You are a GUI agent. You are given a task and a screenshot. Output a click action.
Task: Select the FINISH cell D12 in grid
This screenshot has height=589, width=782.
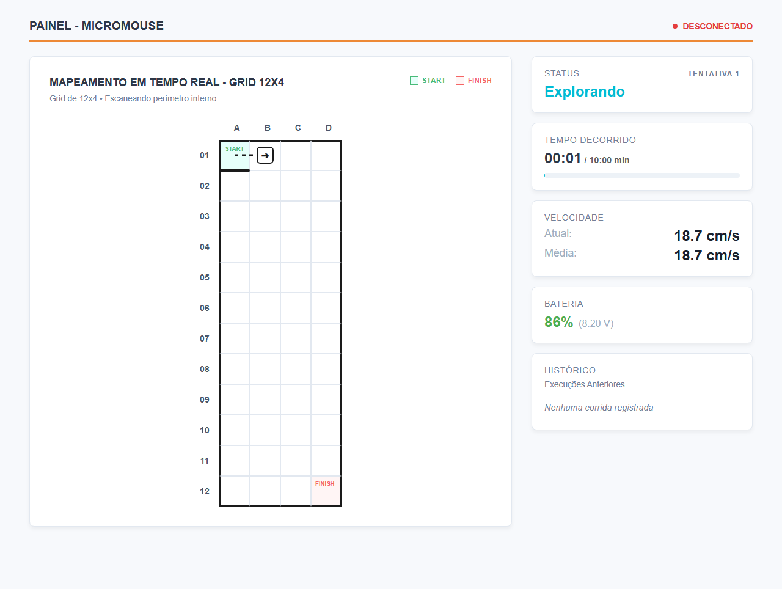326,491
